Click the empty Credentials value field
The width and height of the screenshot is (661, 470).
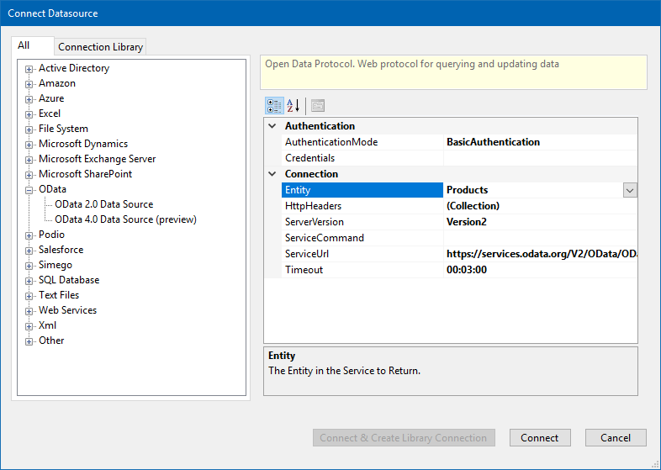click(541, 158)
